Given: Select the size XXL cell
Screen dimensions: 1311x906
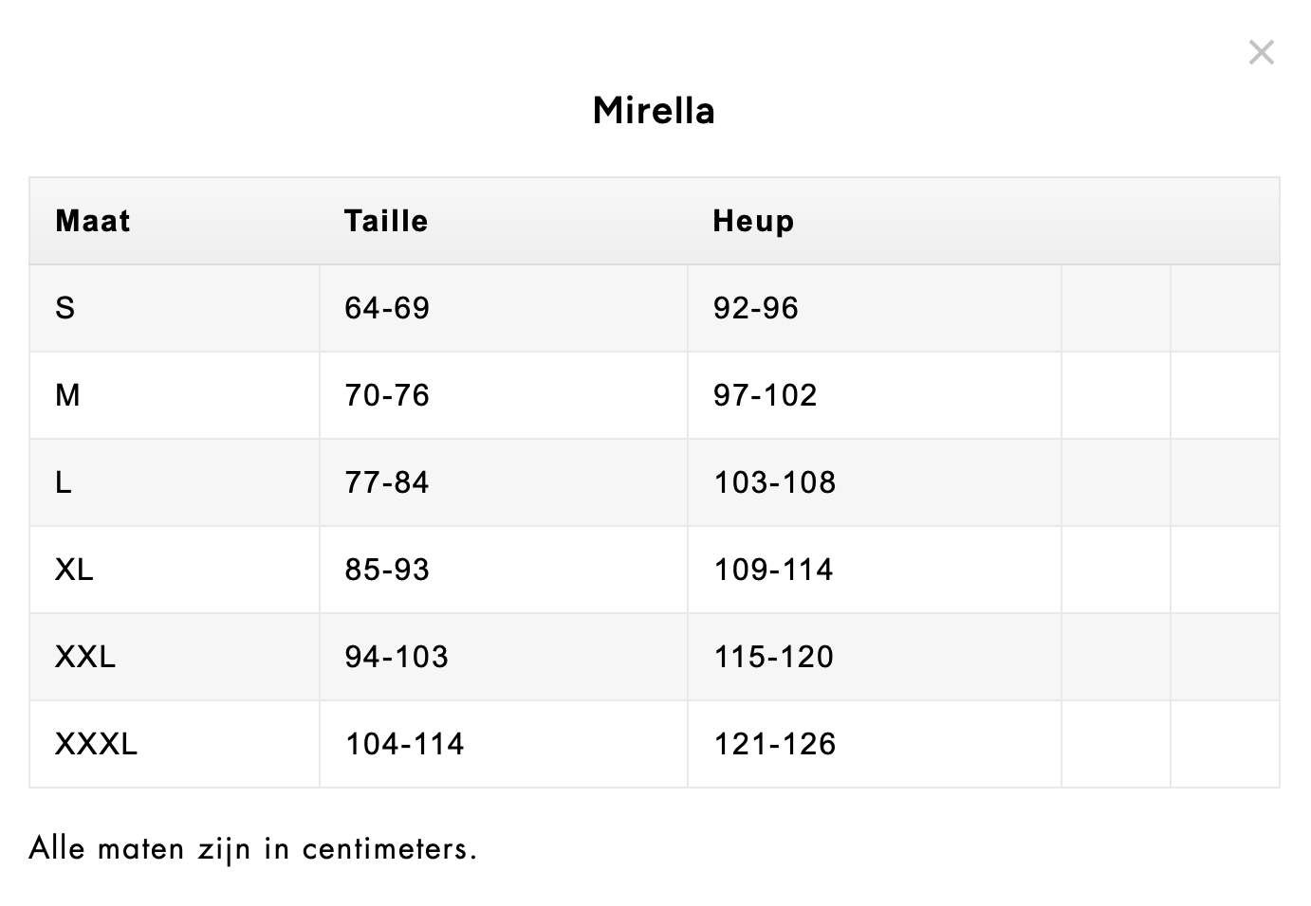Looking at the screenshot, I should [85, 657].
